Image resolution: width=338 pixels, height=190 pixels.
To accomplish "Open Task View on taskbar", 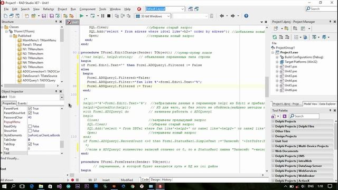I will pyautogui.click(x=22, y=186).
